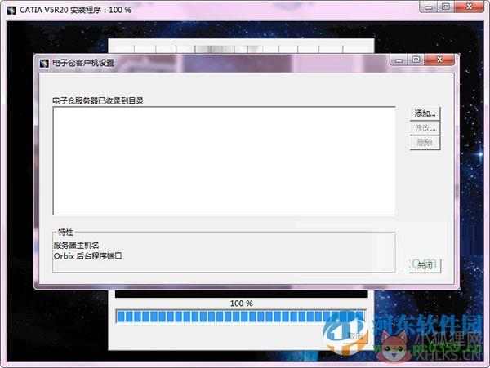Close the CATIA V5R20 installer window
Image resolution: width=490 pixels, height=368 pixels.
(x=469, y=7)
